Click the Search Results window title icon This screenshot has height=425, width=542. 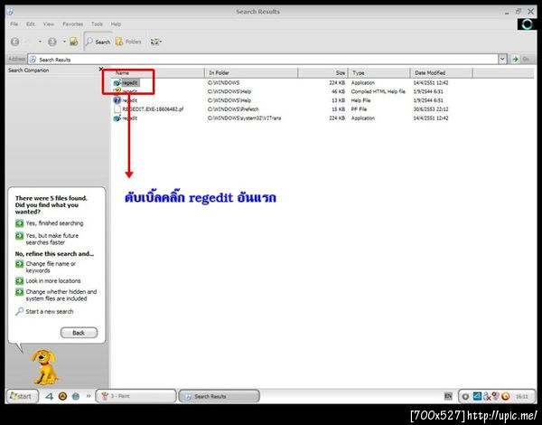(x=10, y=12)
